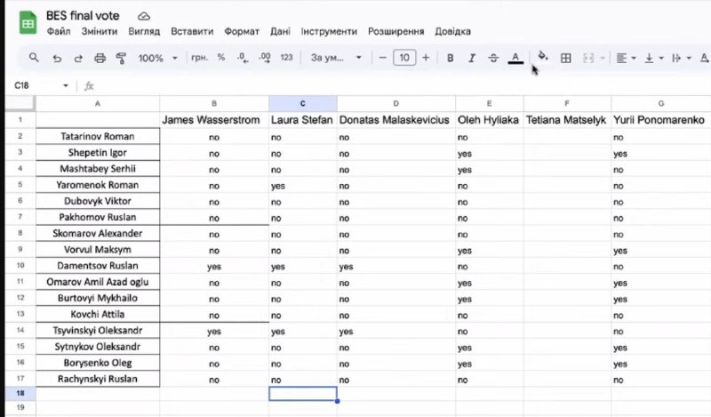Screen dimensions: 711x417
Task: Select the Omarov Amil Azad oglu cell
Action: [98, 282]
